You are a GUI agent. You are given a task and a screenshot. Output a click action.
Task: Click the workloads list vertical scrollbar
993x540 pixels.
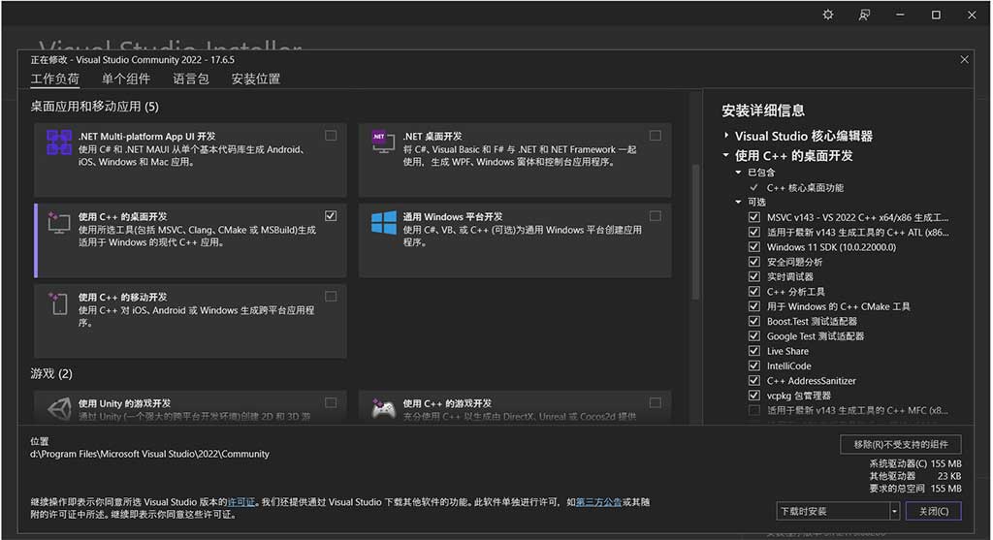click(x=694, y=233)
